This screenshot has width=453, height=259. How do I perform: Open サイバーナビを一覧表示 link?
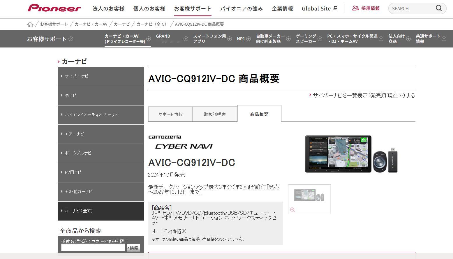[x=364, y=95]
